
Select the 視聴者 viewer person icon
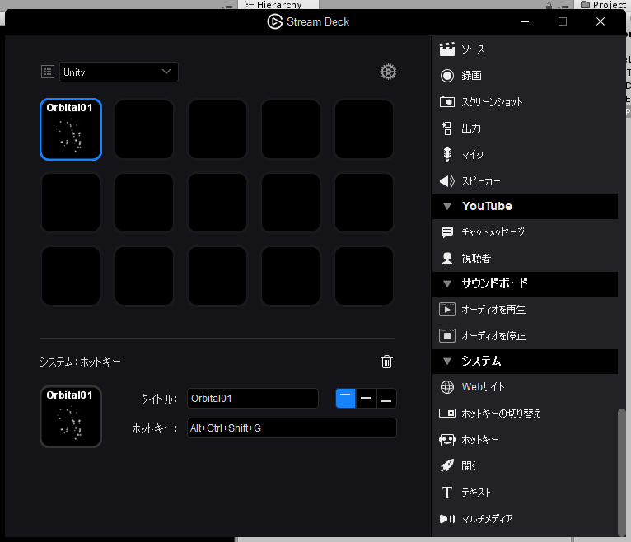(447, 259)
